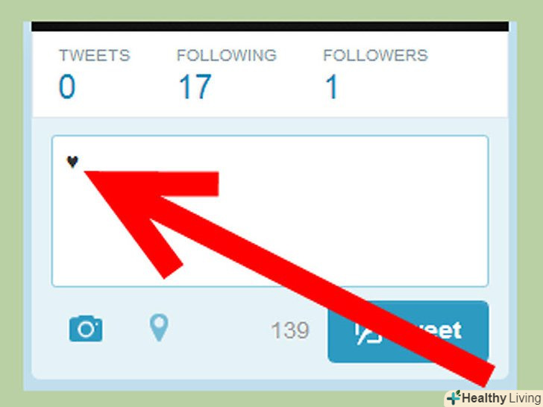Screen dimensions: 543x407
Task: Click the Healthy Living watermark text
Action: pos(501,398)
